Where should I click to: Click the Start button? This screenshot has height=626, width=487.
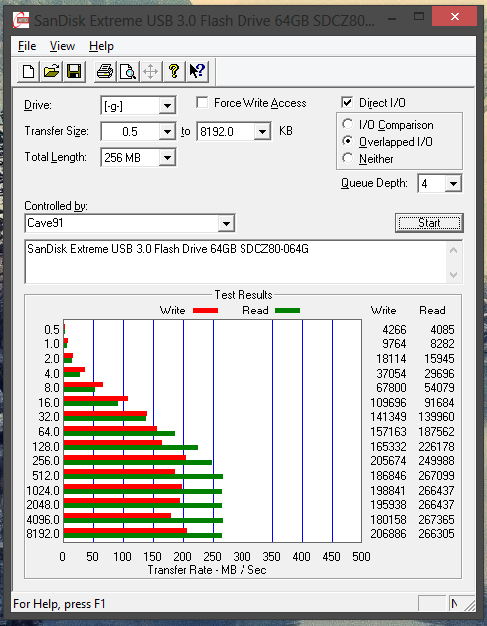coord(429,223)
